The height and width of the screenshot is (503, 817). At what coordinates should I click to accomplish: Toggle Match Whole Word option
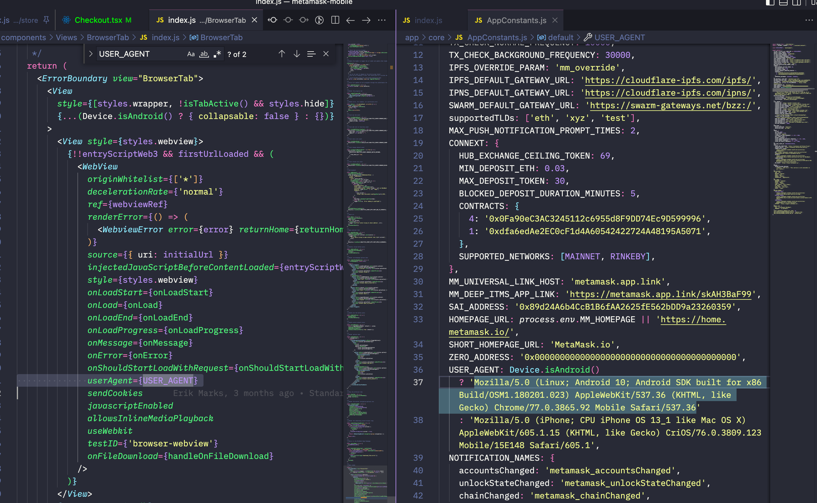click(204, 54)
